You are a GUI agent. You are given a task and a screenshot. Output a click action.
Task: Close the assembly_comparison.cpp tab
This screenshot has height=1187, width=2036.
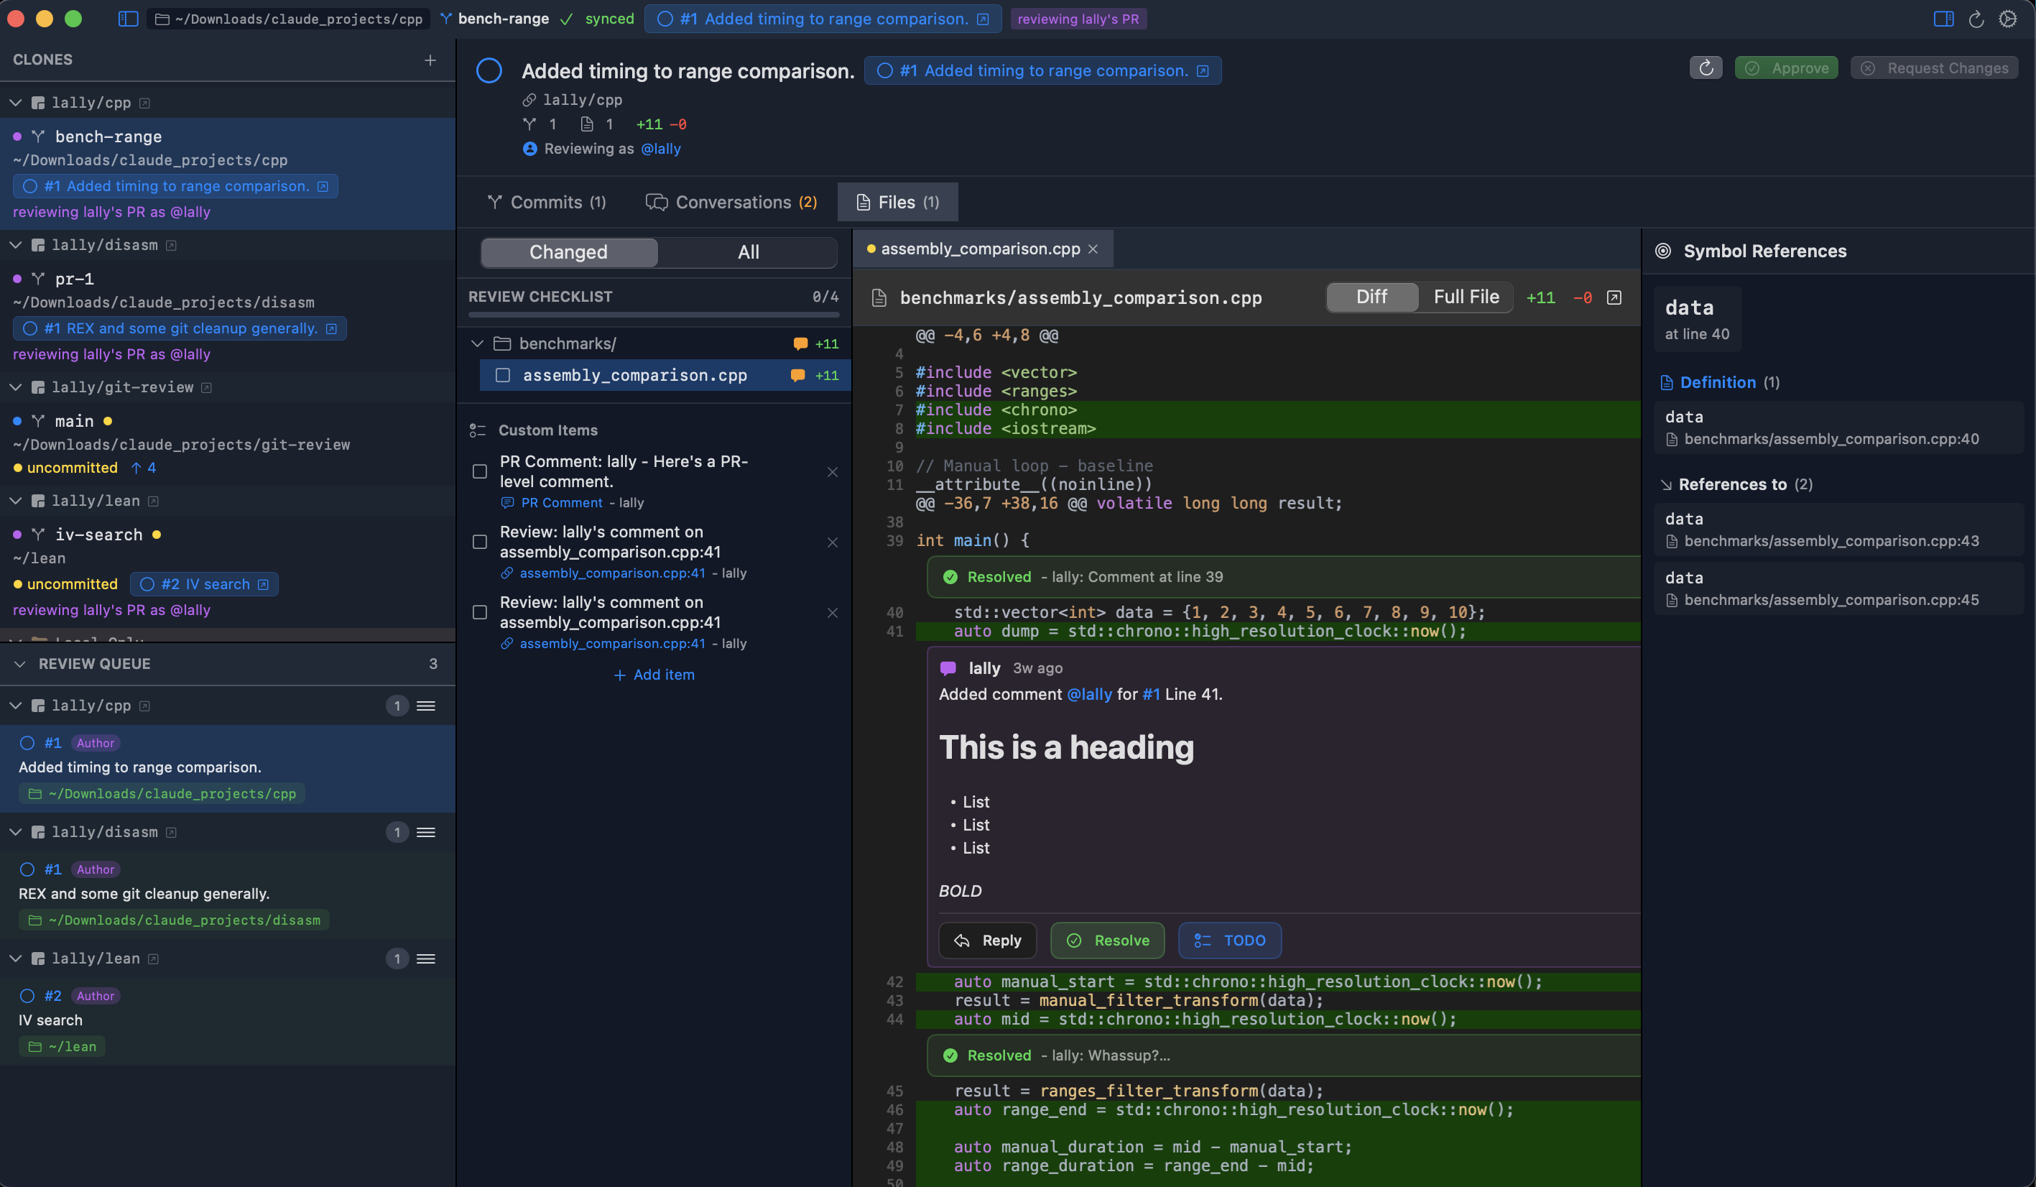tap(1093, 249)
